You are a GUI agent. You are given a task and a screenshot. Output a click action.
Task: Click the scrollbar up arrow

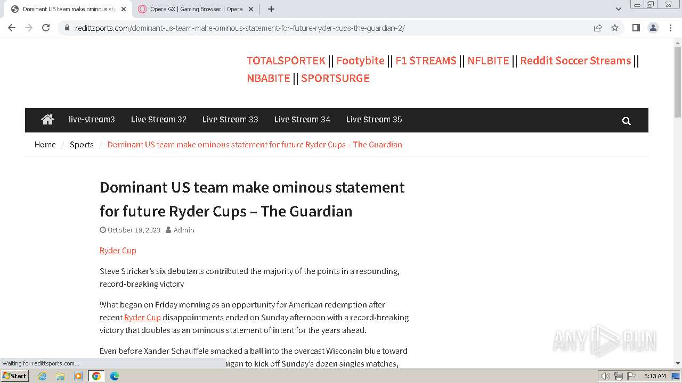678,42
